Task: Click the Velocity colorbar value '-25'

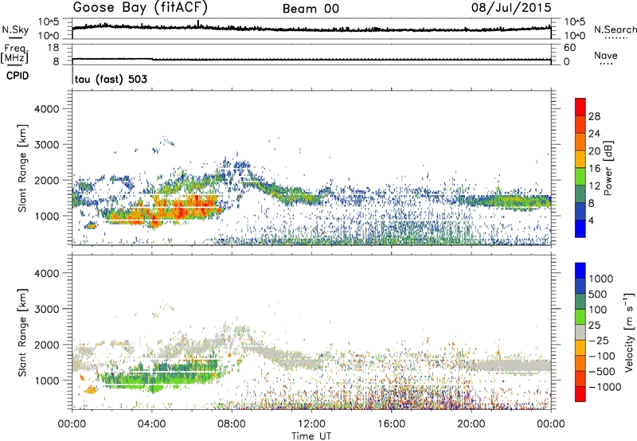Action: (598, 341)
